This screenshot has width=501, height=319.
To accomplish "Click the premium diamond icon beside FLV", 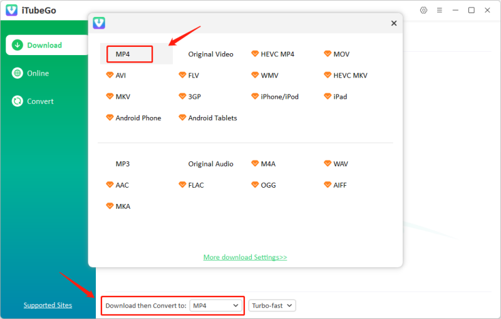I will pyautogui.click(x=182, y=75).
